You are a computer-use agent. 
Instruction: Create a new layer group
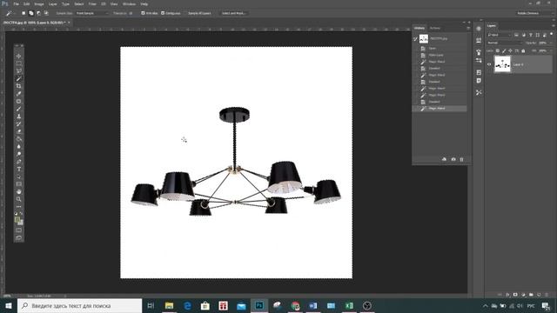pyautogui.click(x=531, y=295)
